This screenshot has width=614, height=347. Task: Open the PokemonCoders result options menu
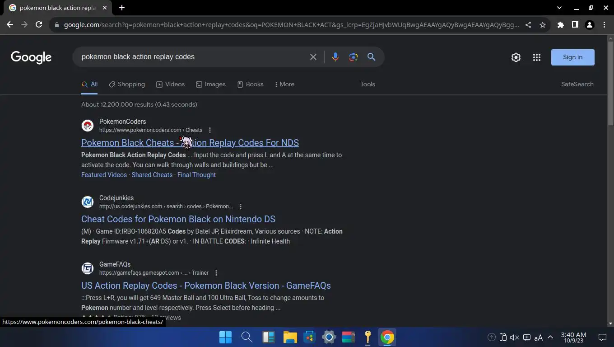209,130
